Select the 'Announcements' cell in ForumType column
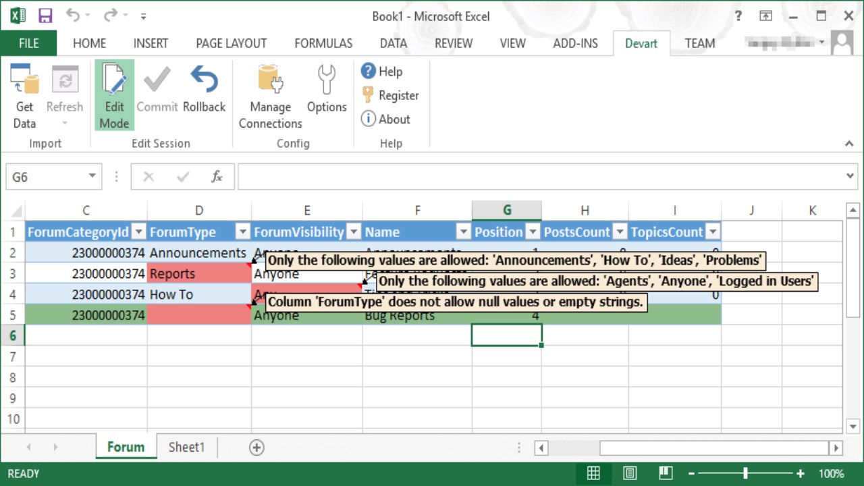This screenshot has height=486, width=864. 199,252
